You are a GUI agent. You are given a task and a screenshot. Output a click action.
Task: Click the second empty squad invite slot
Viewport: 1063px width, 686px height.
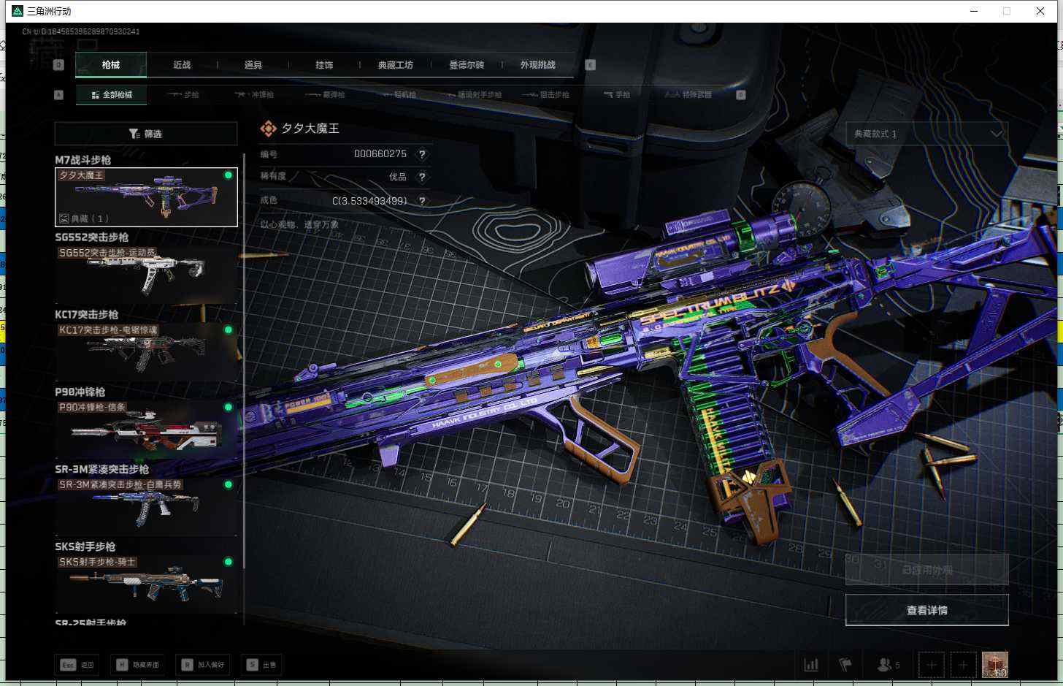(x=963, y=665)
